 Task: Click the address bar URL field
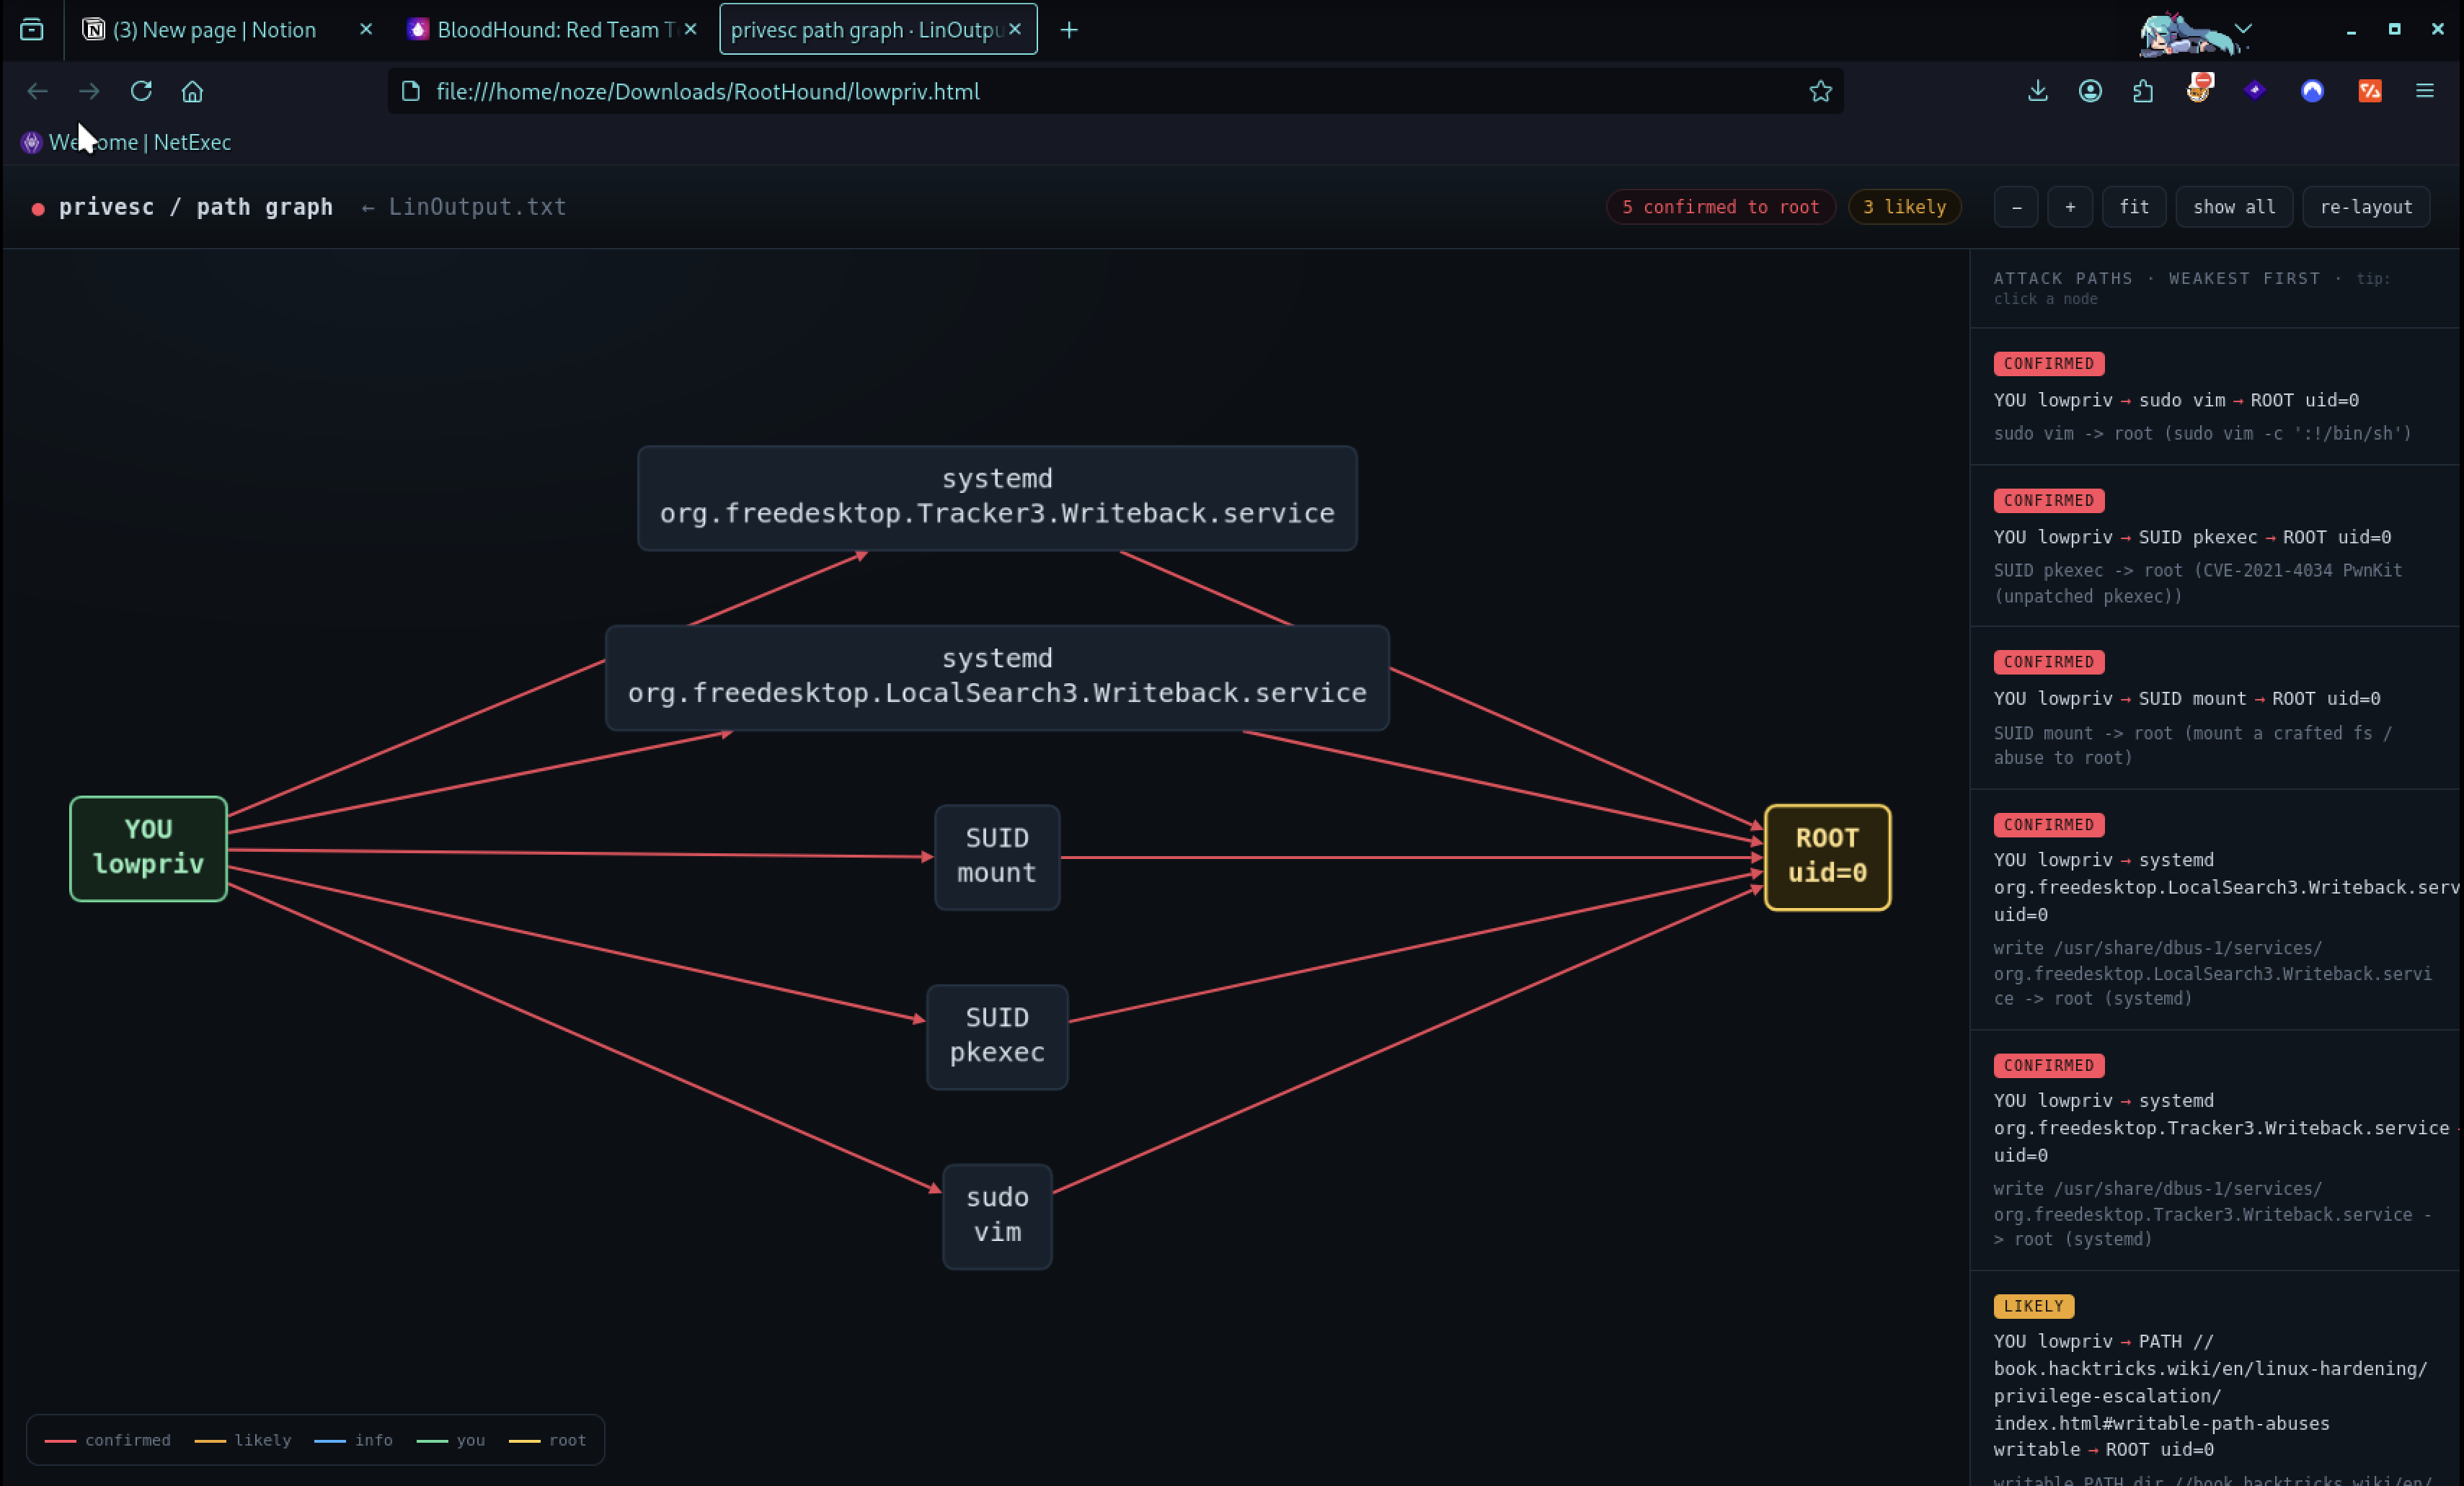click(1115, 91)
